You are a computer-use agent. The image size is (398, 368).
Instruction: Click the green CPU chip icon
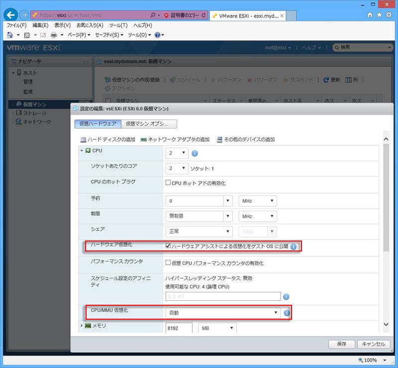88,150
